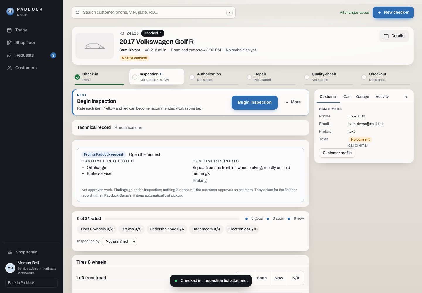Viewport: 422px width, 293px height.
Task: Jump to Brakes 0/5 section
Action: (132, 229)
